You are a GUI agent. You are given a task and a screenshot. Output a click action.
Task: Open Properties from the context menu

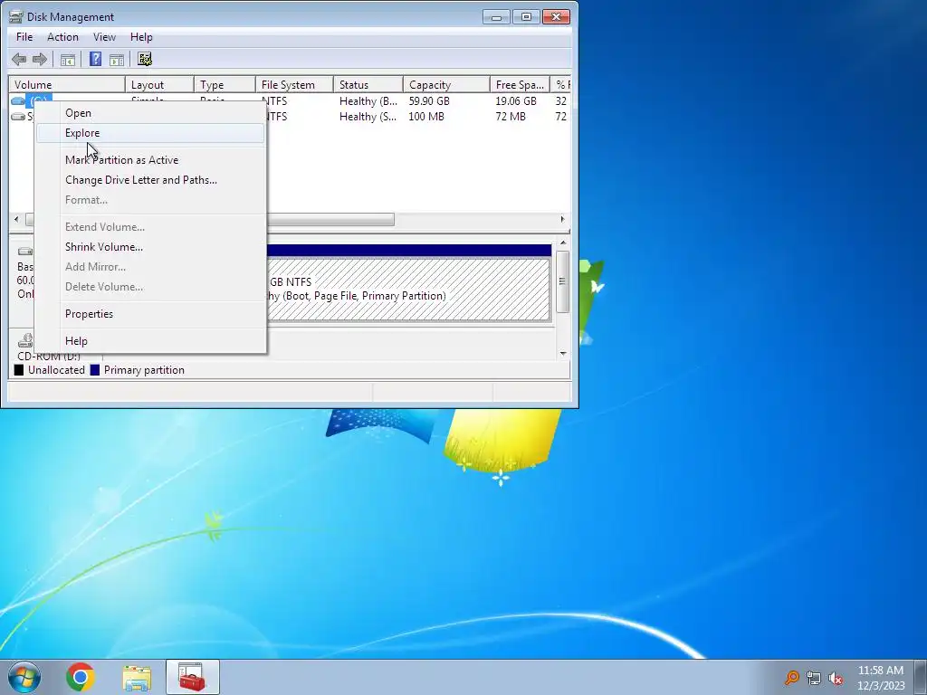click(150, 314)
